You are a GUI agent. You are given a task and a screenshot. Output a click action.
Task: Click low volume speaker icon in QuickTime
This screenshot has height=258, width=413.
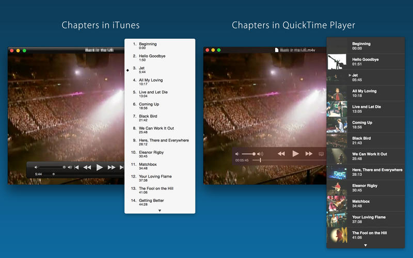tap(238, 154)
